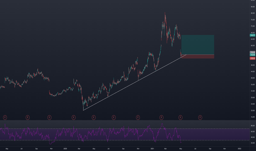Select the red stop-loss zone of long position
Viewport: 256px width, 151px height.
pos(198,57)
